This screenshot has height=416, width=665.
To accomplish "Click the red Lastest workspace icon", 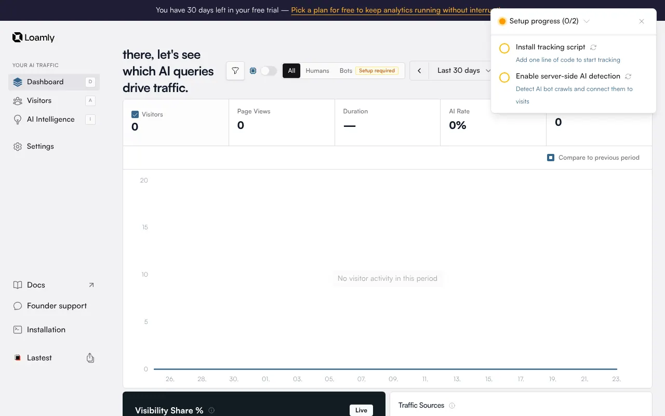I will pyautogui.click(x=18, y=358).
